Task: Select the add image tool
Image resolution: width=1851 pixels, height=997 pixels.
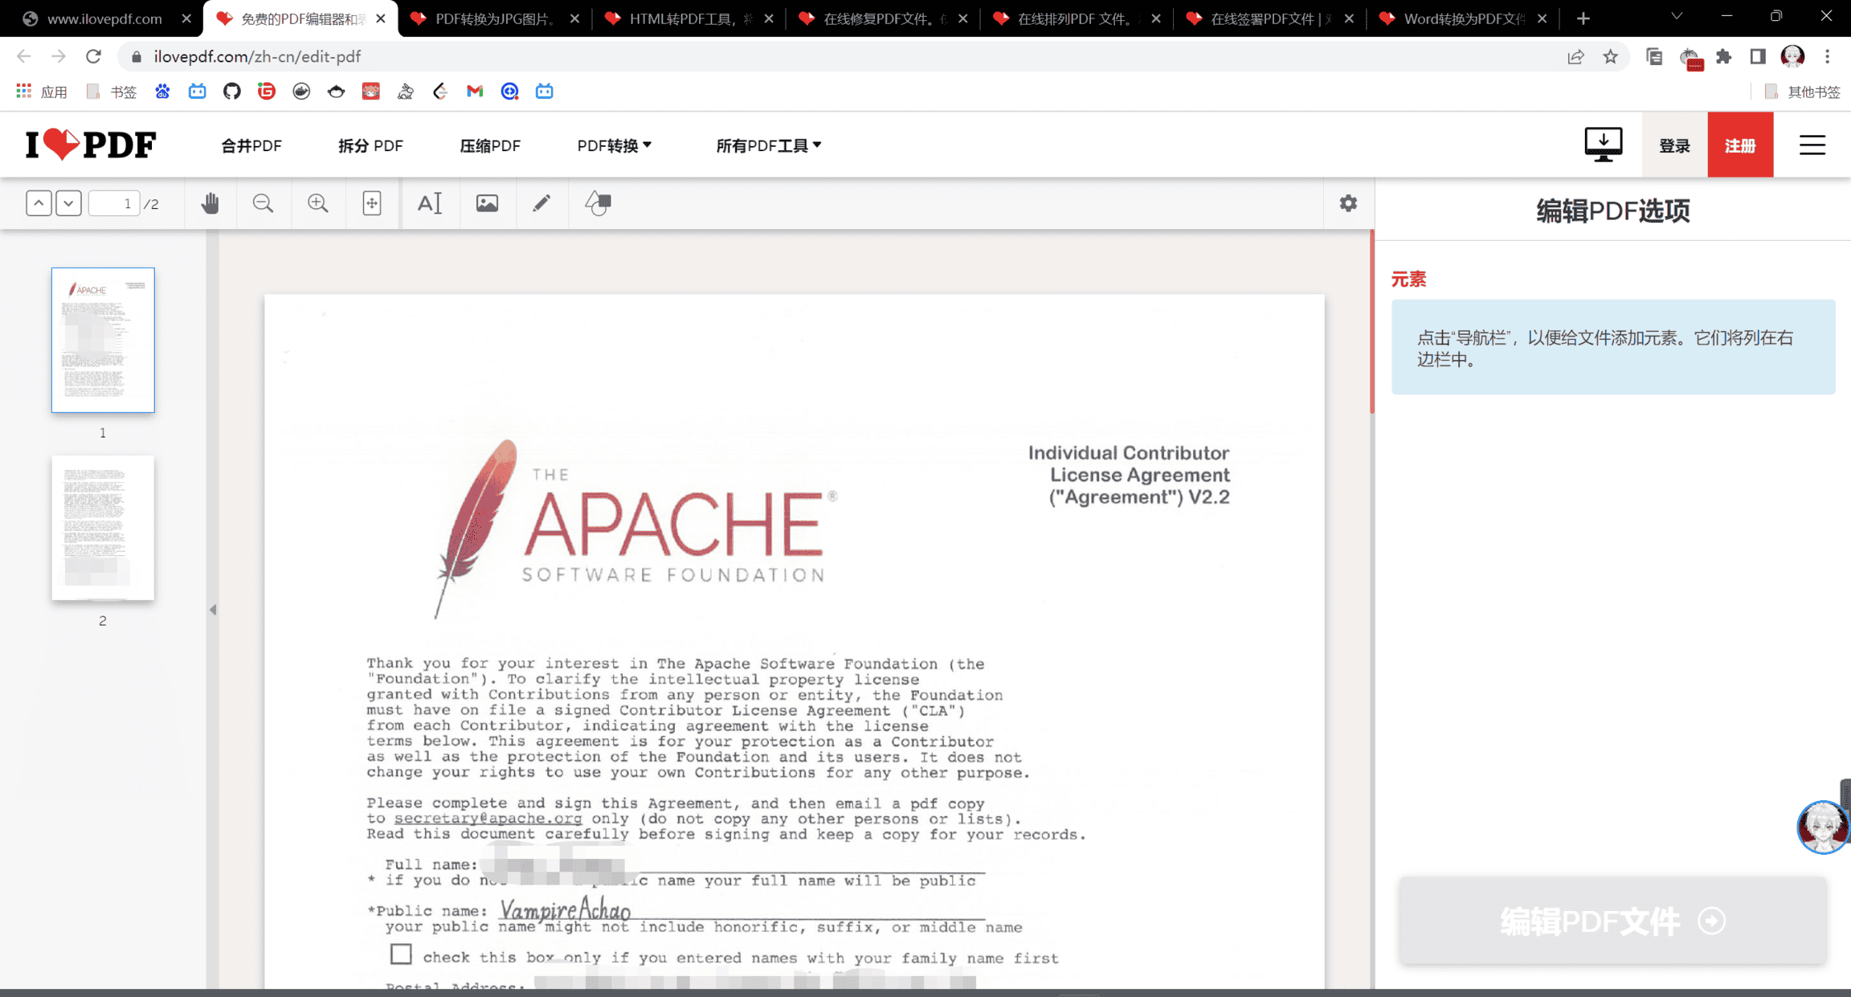Action: 487,203
